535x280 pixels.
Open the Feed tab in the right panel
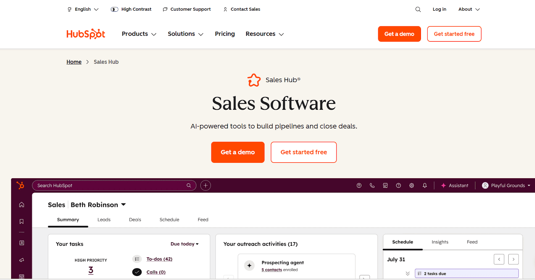[472, 242]
